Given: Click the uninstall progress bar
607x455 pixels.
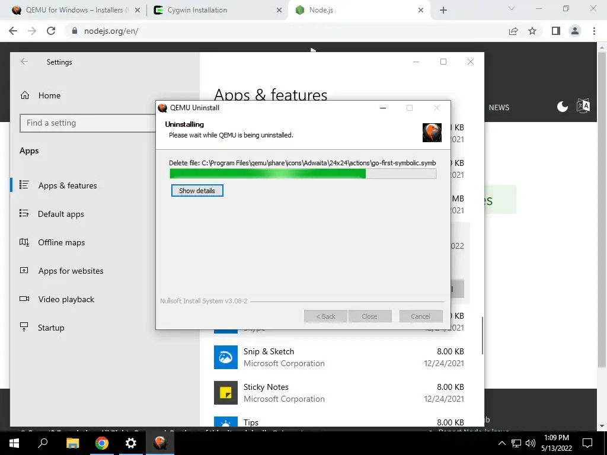Looking at the screenshot, I should coord(303,174).
